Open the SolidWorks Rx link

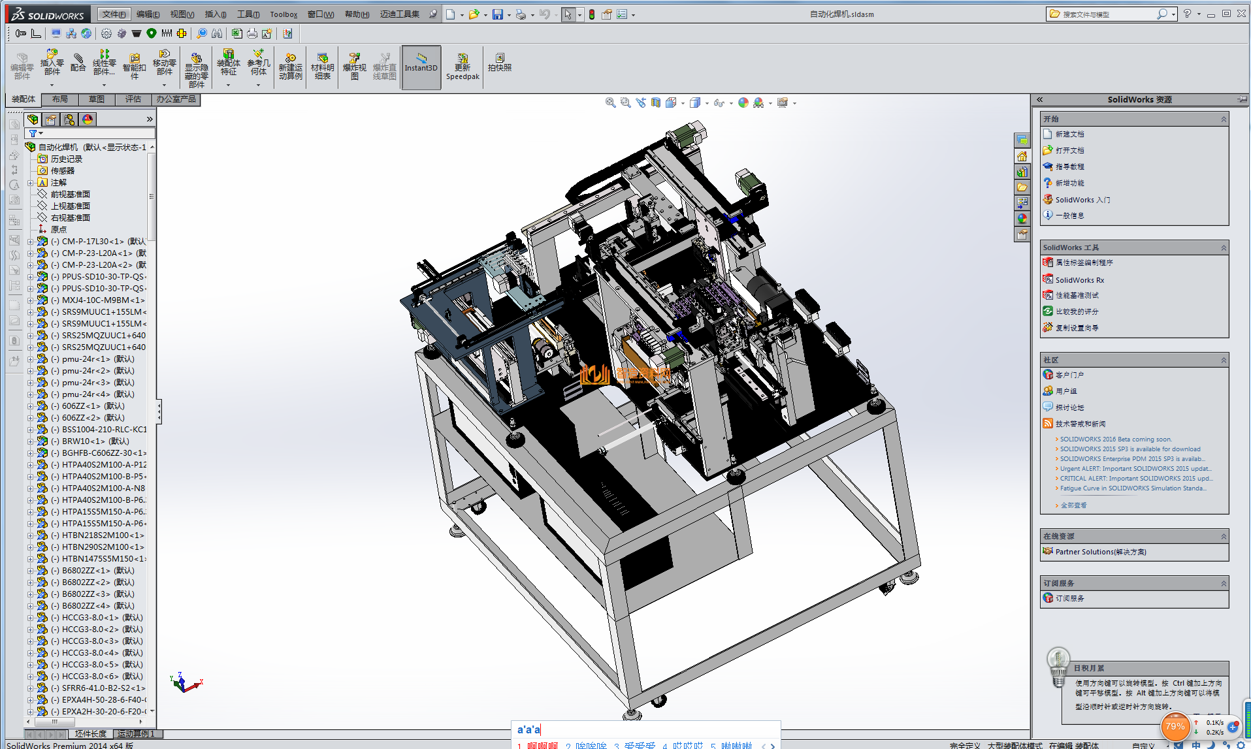point(1079,280)
